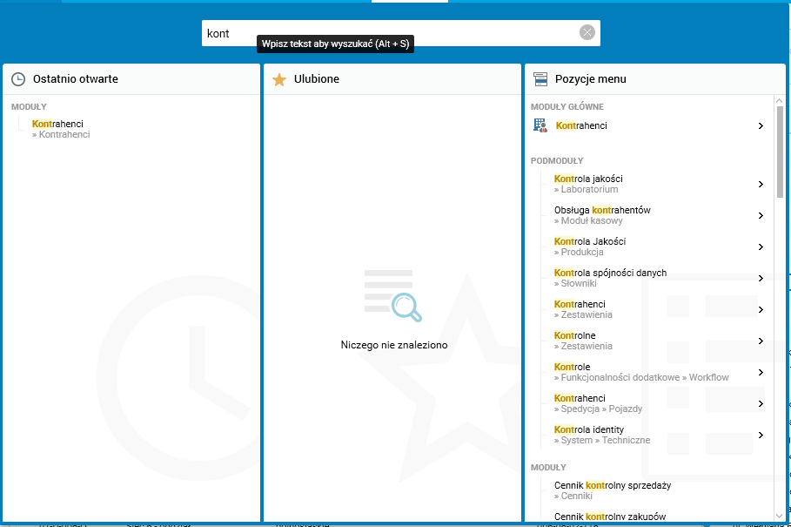This screenshot has height=527, width=791.
Task: Click scrollbar down arrow in Pozycje menu
Action: coord(780,516)
